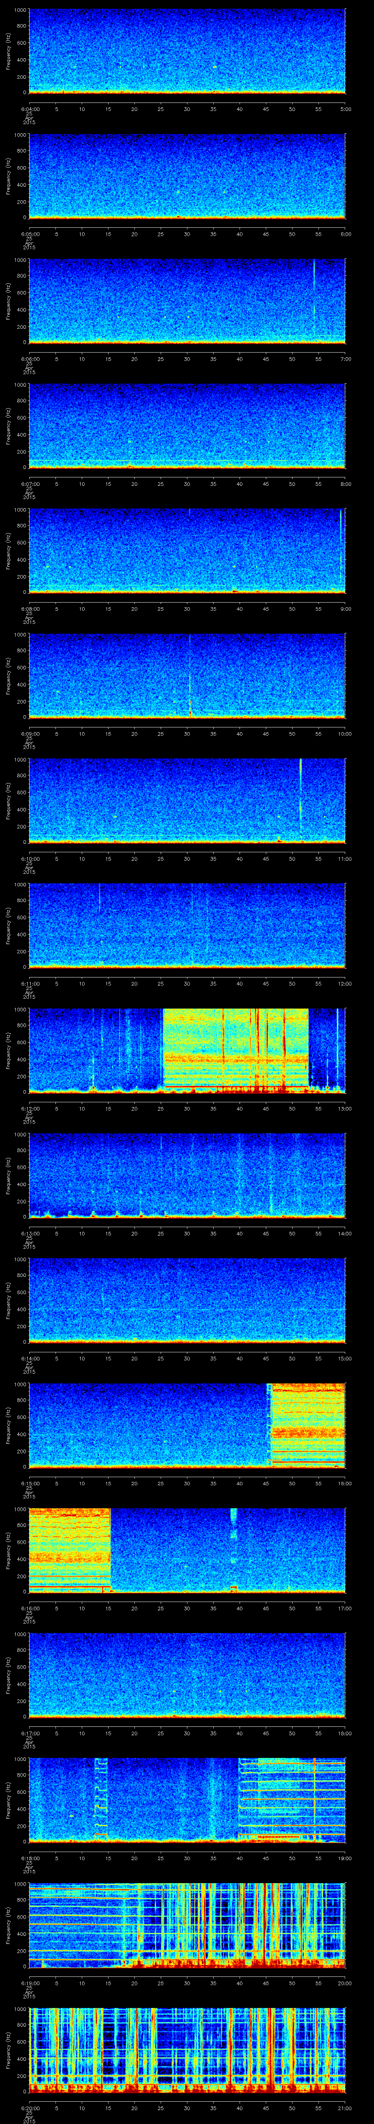Click the noise block at start of 6:16:00 panel
This screenshot has height=2124, width=374.
[70, 1550]
